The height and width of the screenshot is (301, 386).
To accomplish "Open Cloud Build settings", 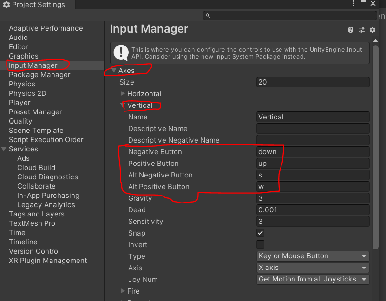I will tap(36, 168).
